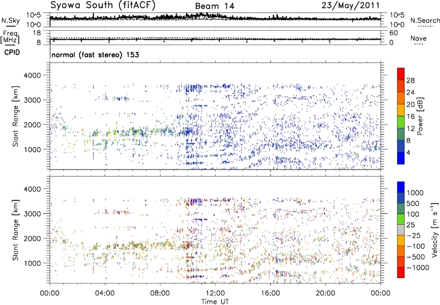
Task: Click the '4' label on Power colorbar
Action: coord(409,153)
